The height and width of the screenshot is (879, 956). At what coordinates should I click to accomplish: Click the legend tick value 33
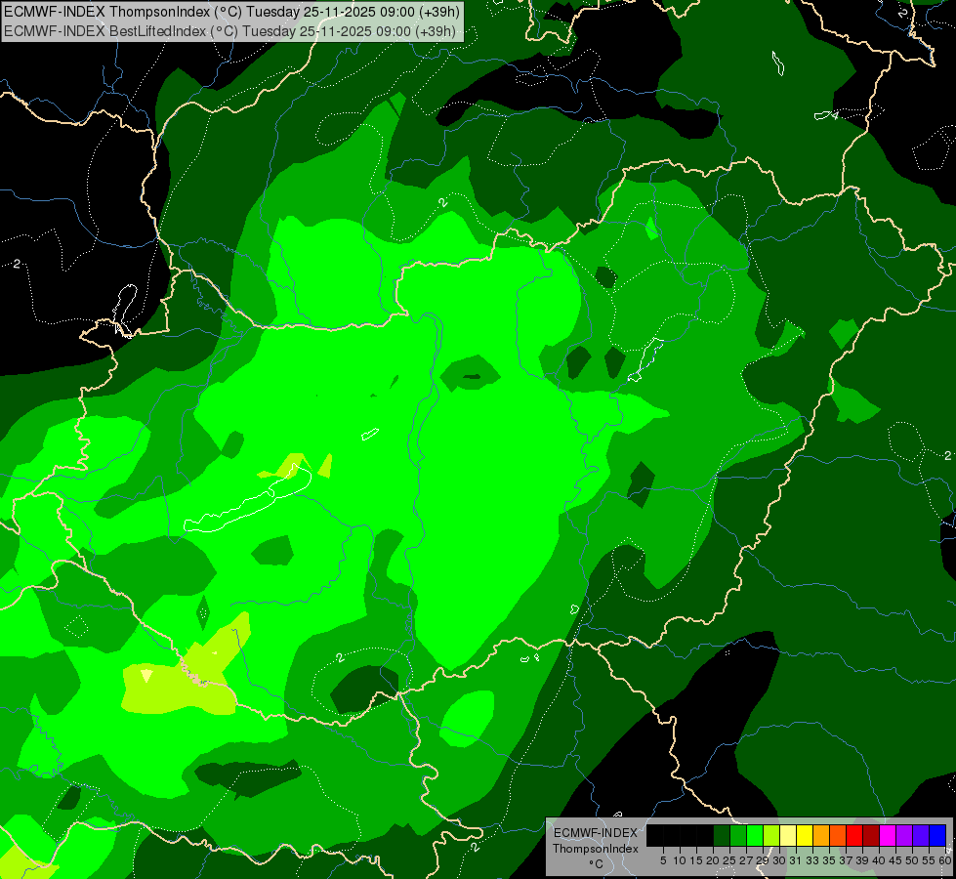(x=812, y=860)
